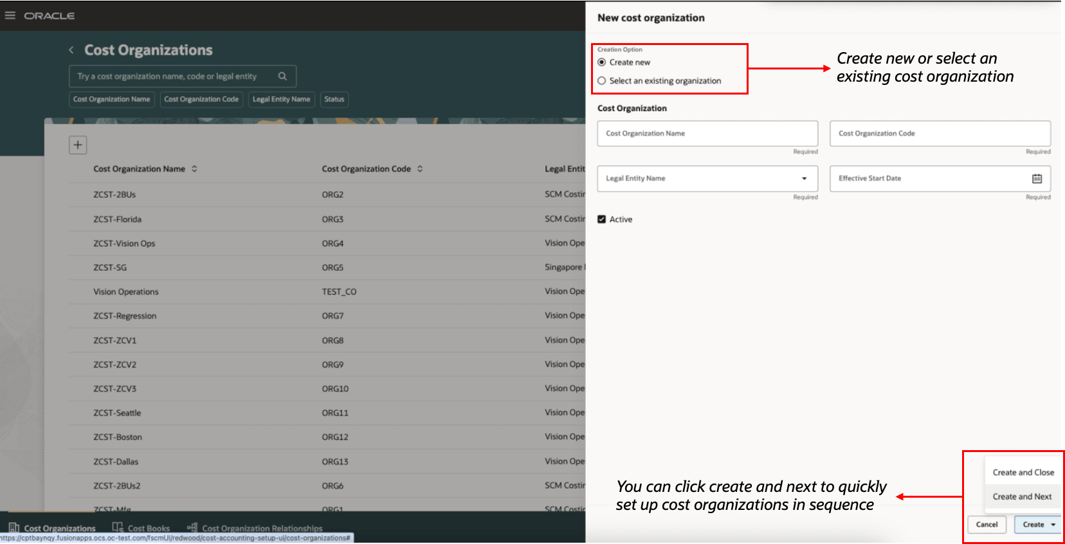Open the hamburger navigation menu
This screenshot has width=1065, height=544.
pos(10,15)
